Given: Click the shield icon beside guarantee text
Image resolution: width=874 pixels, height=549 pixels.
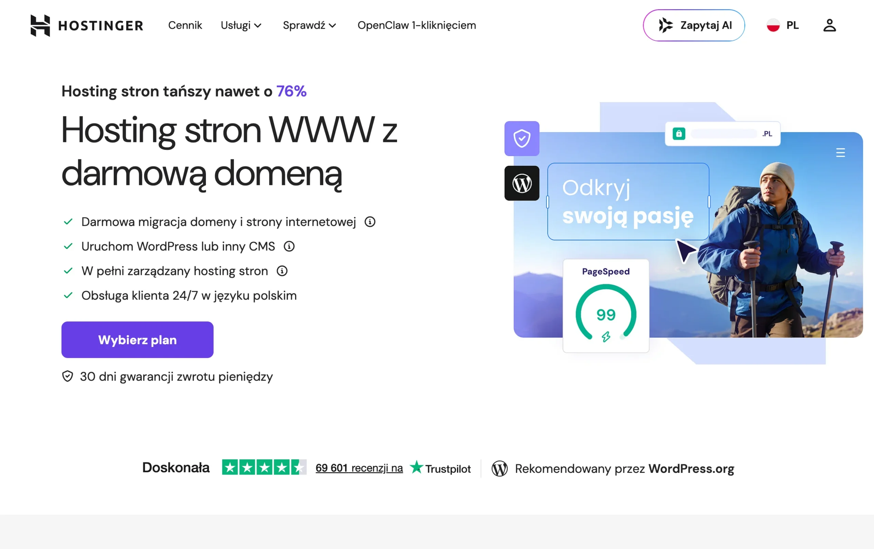Looking at the screenshot, I should coord(68,377).
